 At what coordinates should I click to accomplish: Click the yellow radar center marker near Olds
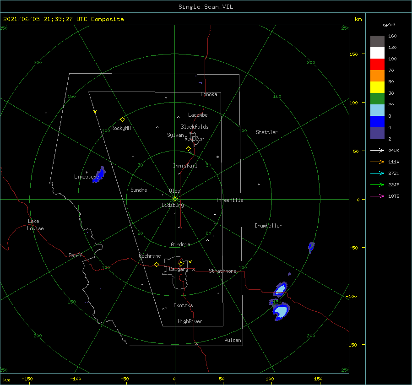click(x=175, y=199)
